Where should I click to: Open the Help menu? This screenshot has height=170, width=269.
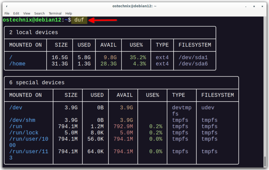click(x=69, y=13)
